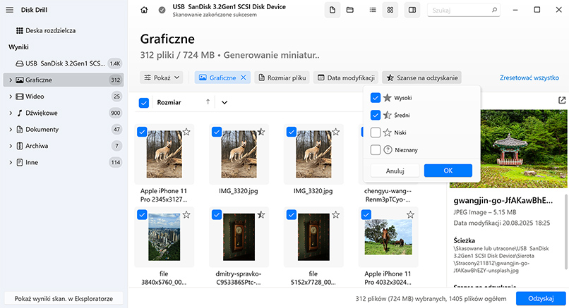Uncheck file 3840x5760 checkbox
Image resolution: width=569 pixels, height=308 pixels.
click(x=142, y=215)
